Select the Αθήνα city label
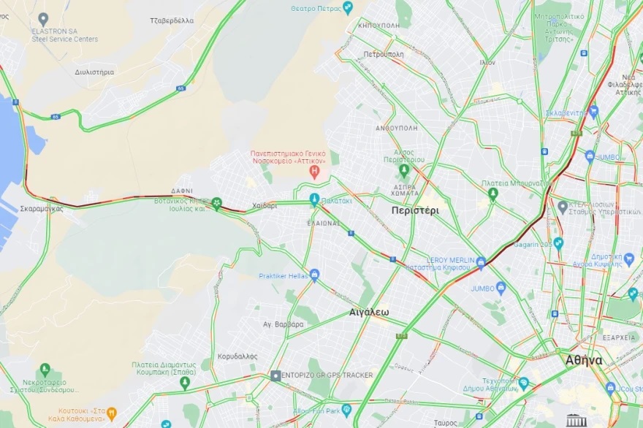 584,360
